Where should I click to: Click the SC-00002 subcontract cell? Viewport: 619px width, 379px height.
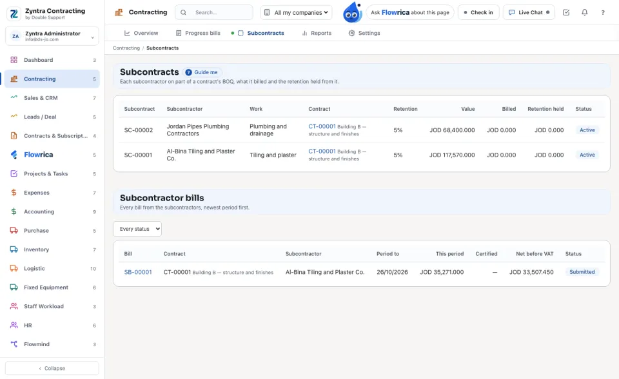[138, 130]
